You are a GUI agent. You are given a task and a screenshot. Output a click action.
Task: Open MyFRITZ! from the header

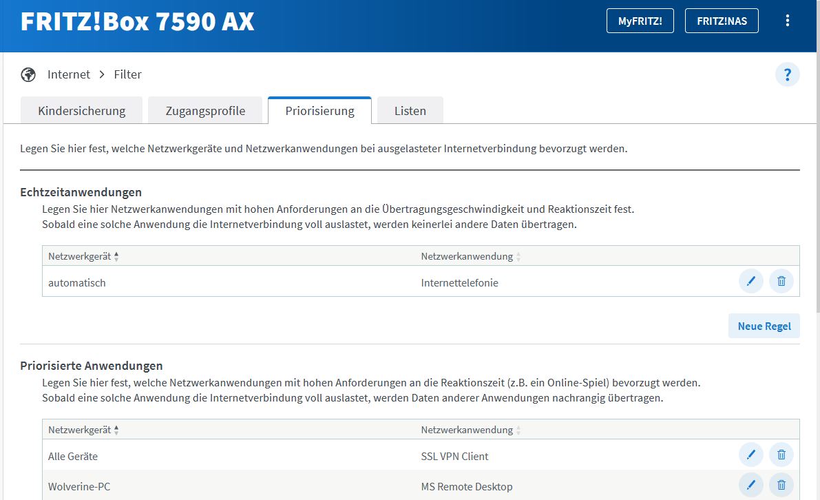tap(640, 21)
